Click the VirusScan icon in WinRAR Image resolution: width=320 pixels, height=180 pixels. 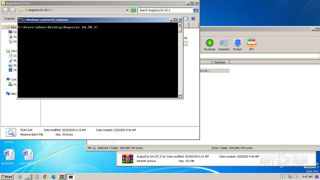209,45
